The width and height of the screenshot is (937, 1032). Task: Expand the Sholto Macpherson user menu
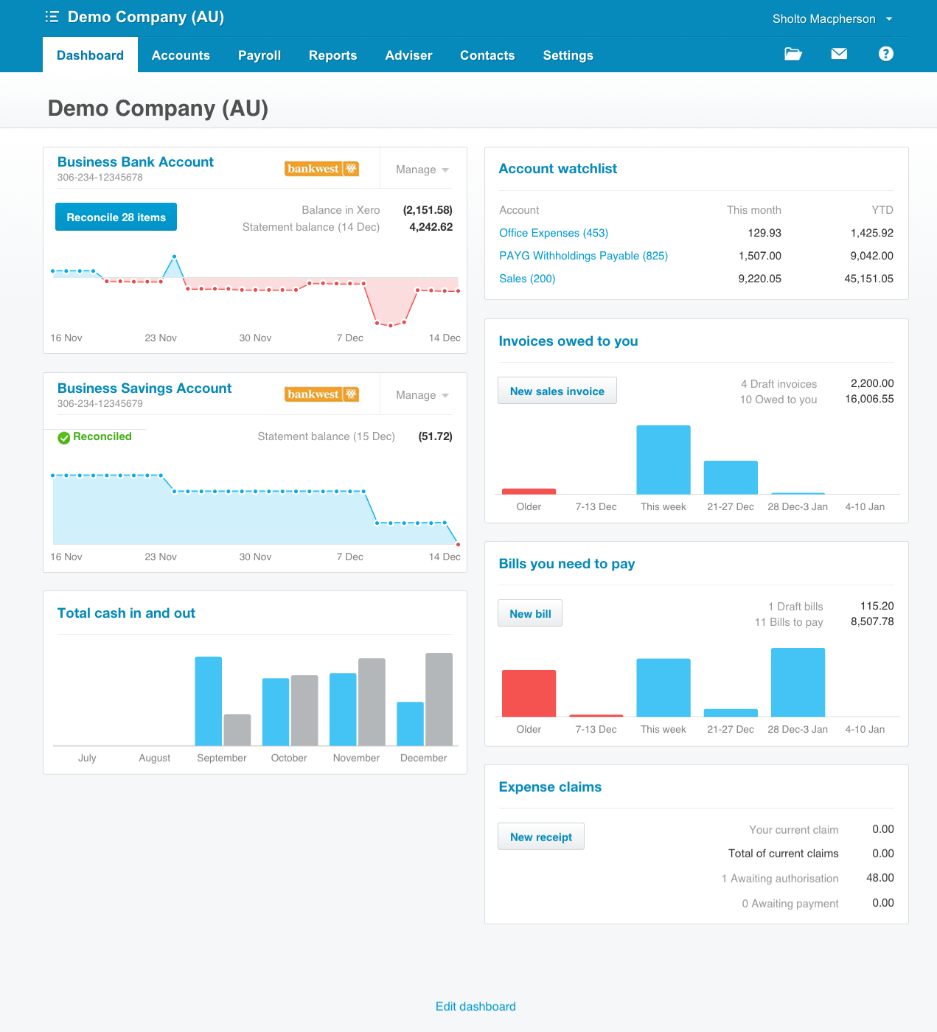(832, 19)
